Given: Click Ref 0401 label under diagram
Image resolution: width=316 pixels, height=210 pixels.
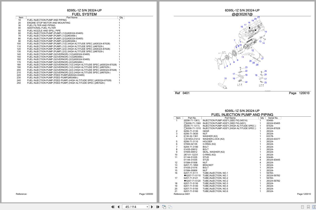Looking at the screenshot, I should [x=182, y=93].
